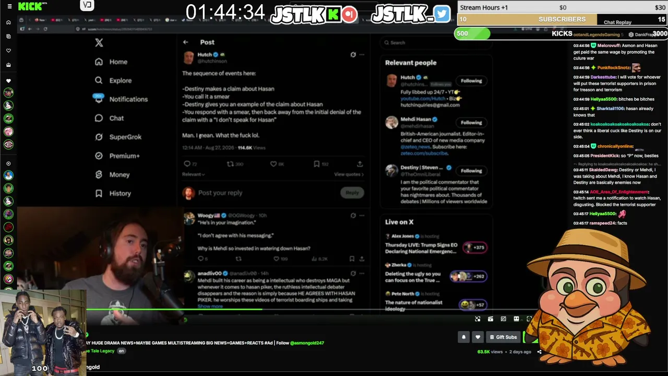Follow channel with heart button
The image size is (668, 376).
point(478,337)
